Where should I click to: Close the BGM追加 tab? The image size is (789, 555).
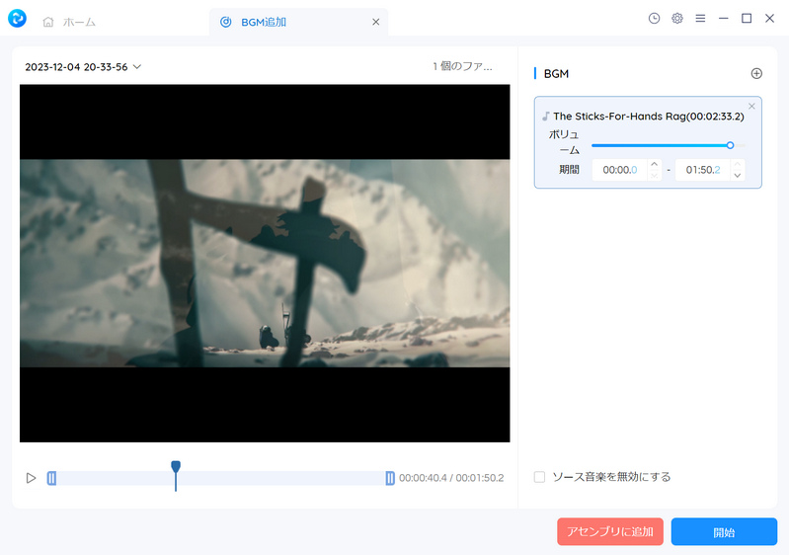tap(376, 22)
